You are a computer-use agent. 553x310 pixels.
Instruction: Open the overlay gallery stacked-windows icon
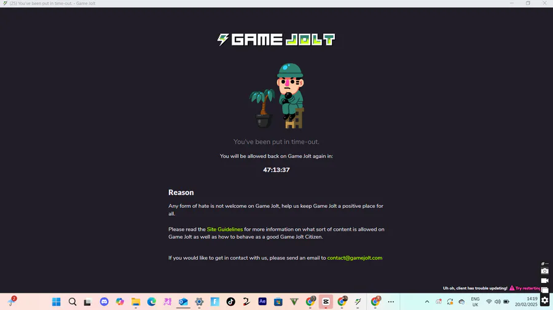tap(544, 290)
